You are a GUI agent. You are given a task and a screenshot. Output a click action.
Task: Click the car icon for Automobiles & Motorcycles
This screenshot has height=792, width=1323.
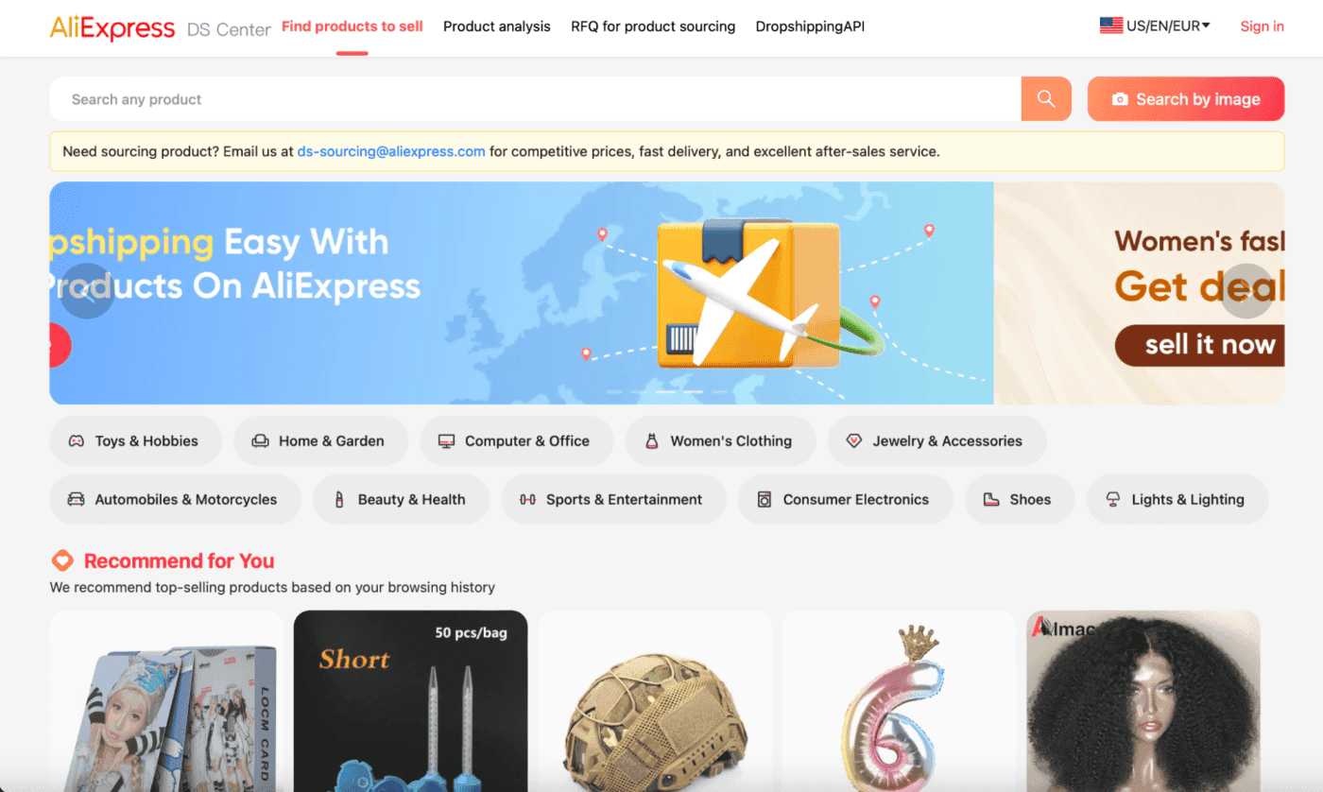(77, 500)
